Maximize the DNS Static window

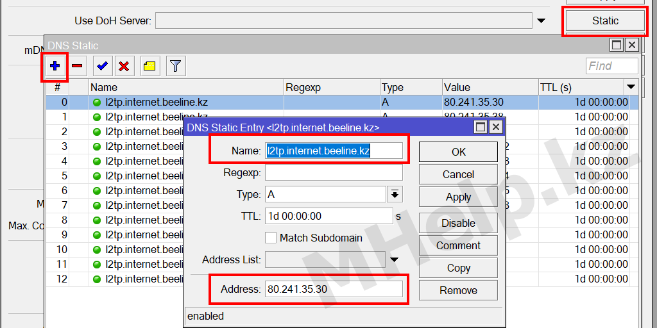617,45
